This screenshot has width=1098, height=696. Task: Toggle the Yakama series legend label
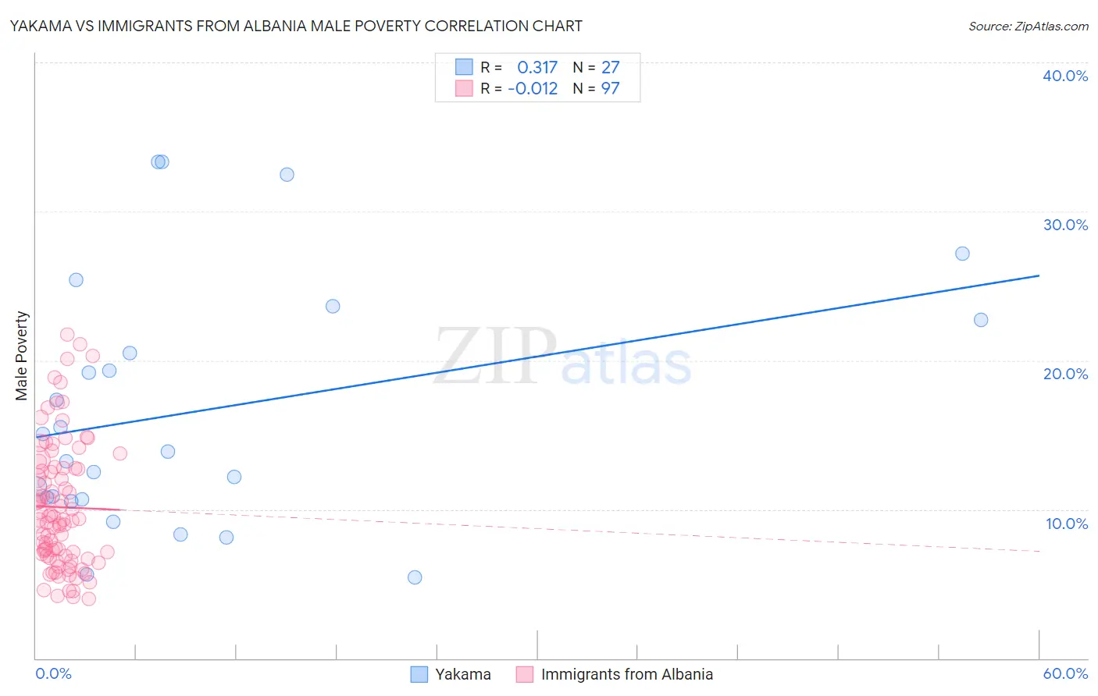click(462, 674)
